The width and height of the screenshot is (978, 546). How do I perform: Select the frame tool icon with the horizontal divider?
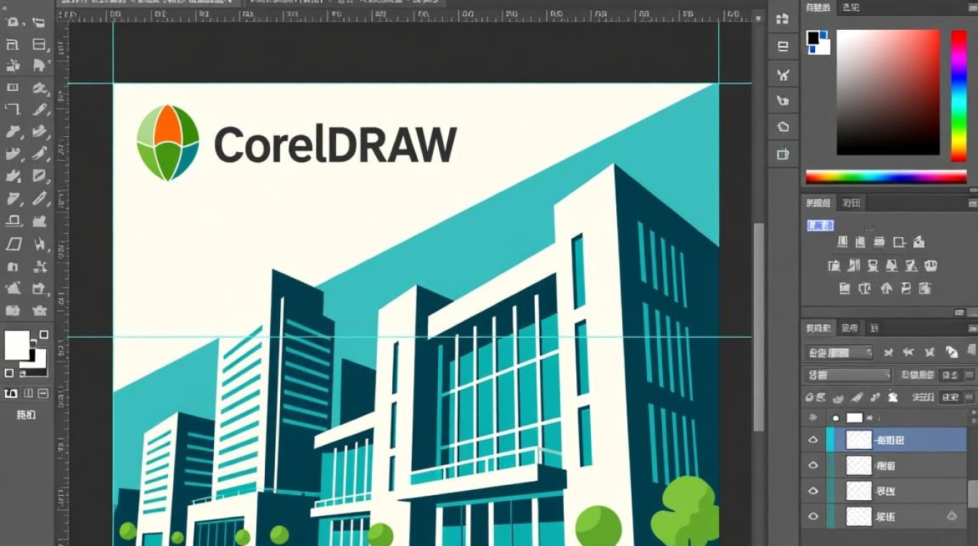[x=39, y=44]
